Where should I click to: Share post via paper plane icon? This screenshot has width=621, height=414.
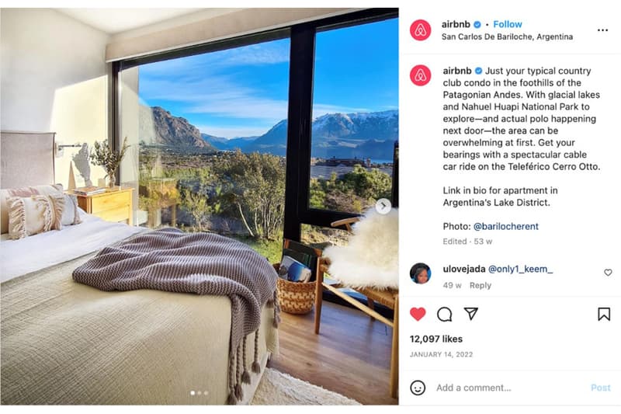(x=471, y=313)
